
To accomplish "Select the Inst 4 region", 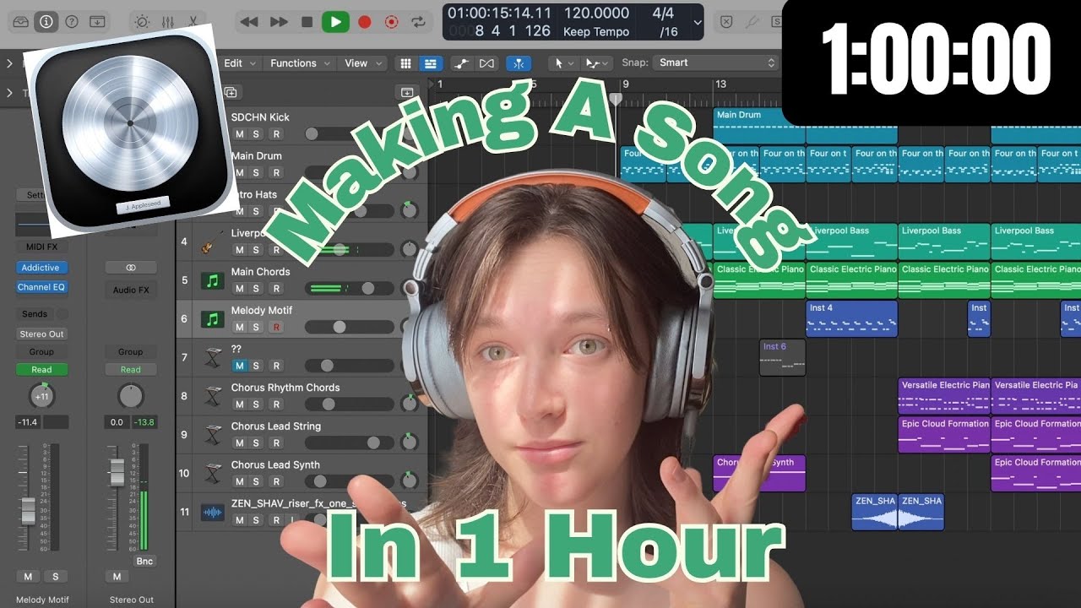I will (851, 319).
